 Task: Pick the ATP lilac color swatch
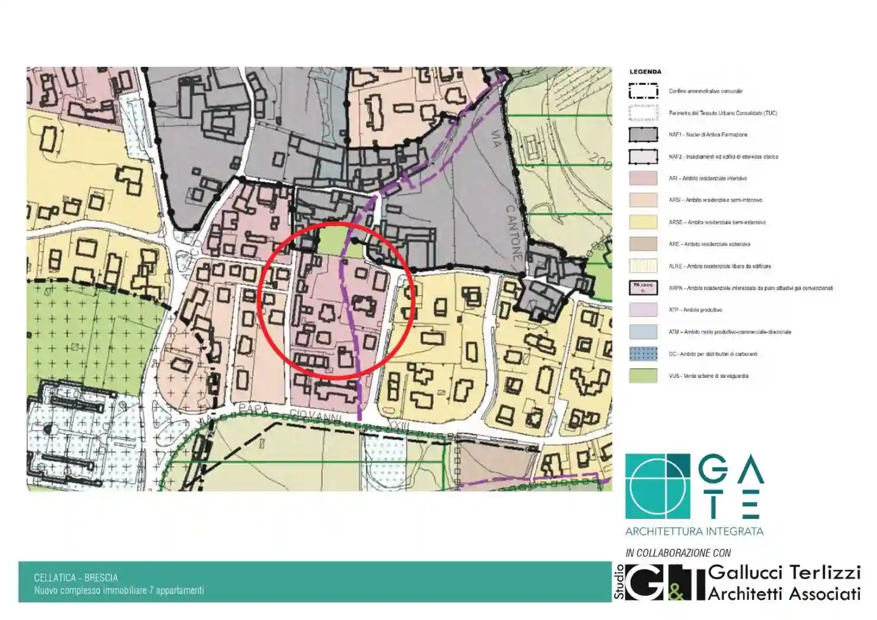click(x=643, y=309)
